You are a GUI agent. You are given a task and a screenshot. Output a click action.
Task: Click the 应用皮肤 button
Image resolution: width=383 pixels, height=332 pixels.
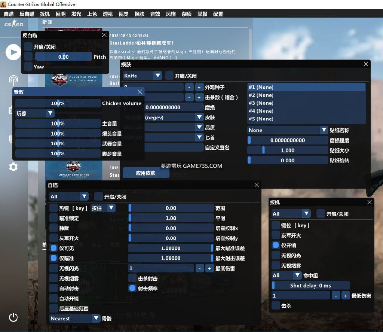(146, 173)
